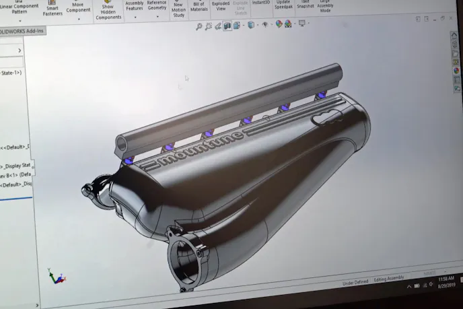Toggle Large Assembly Mode
This screenshot has height=309, width=463.
point(326,7)
